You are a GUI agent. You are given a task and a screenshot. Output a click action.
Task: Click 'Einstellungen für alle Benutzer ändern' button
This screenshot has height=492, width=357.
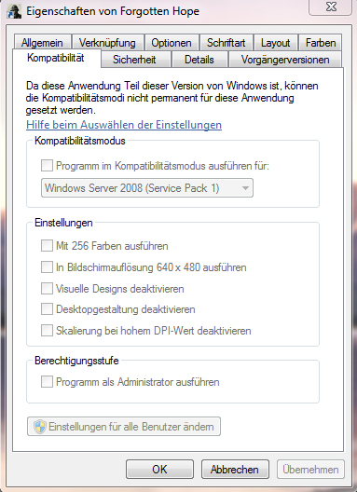(x=124, y=427)
